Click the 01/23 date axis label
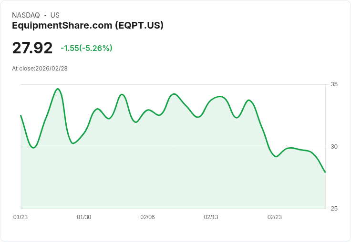351x242 pixels. (x=21, y=217)
